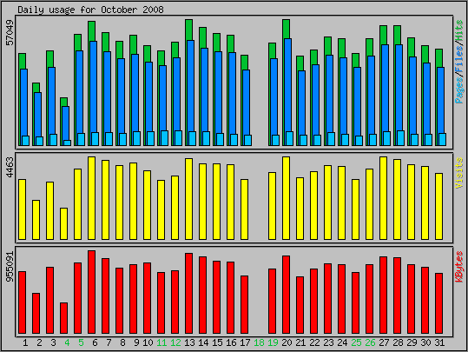468x352 pixels.
Task: Click the red KBytes legend label
Action: [x=459, y=267]
